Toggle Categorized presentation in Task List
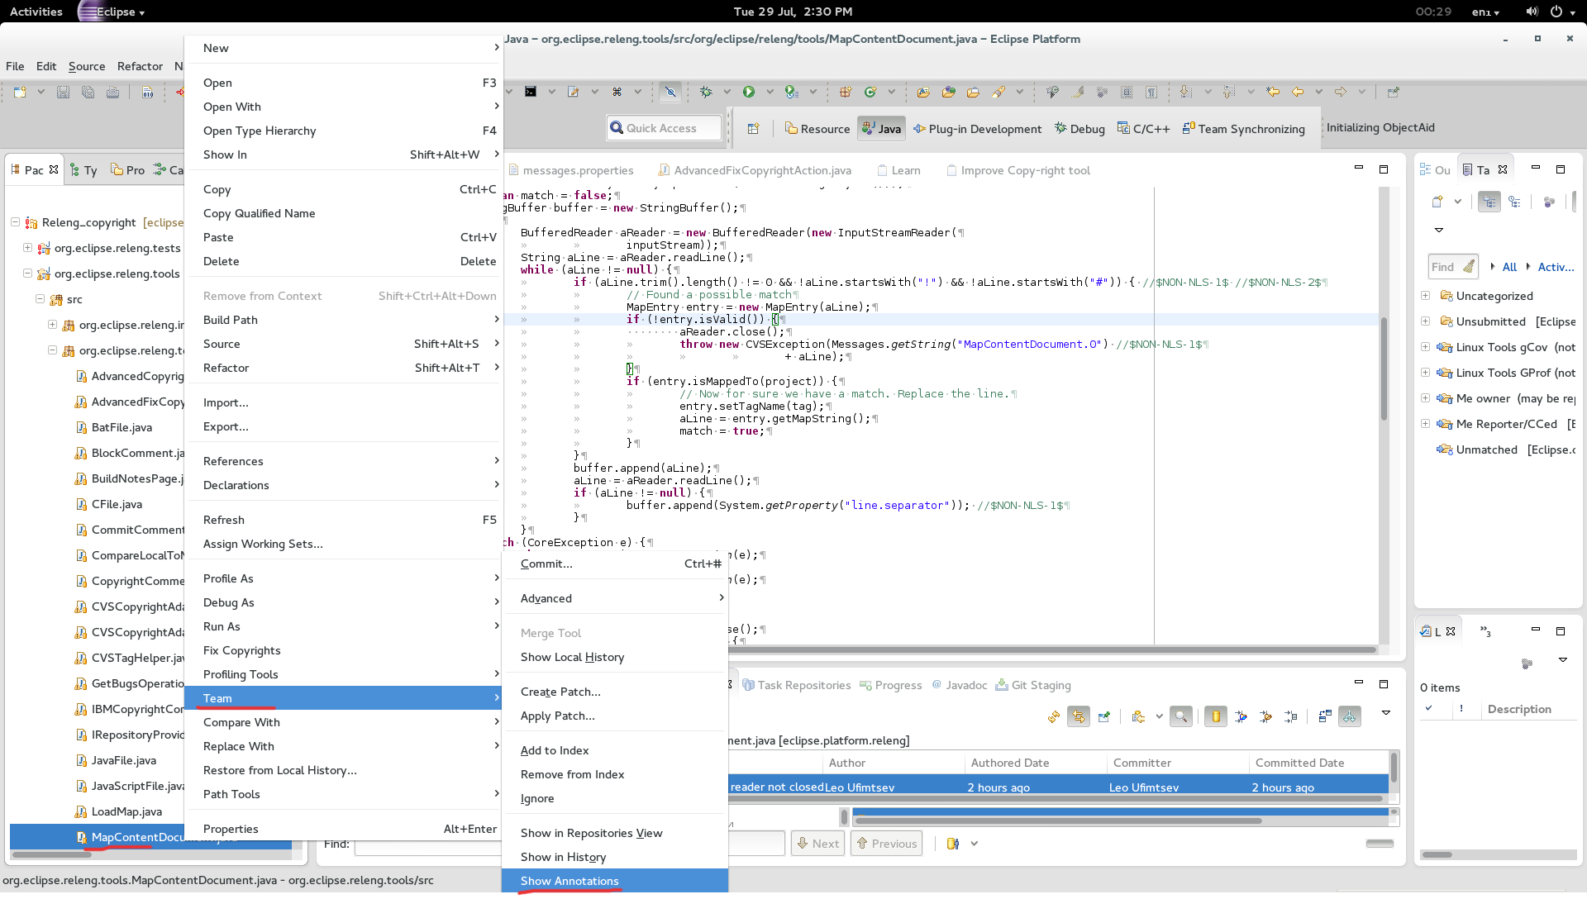This screenshot has width=1587, height=899. click(x=1489, y=201)
